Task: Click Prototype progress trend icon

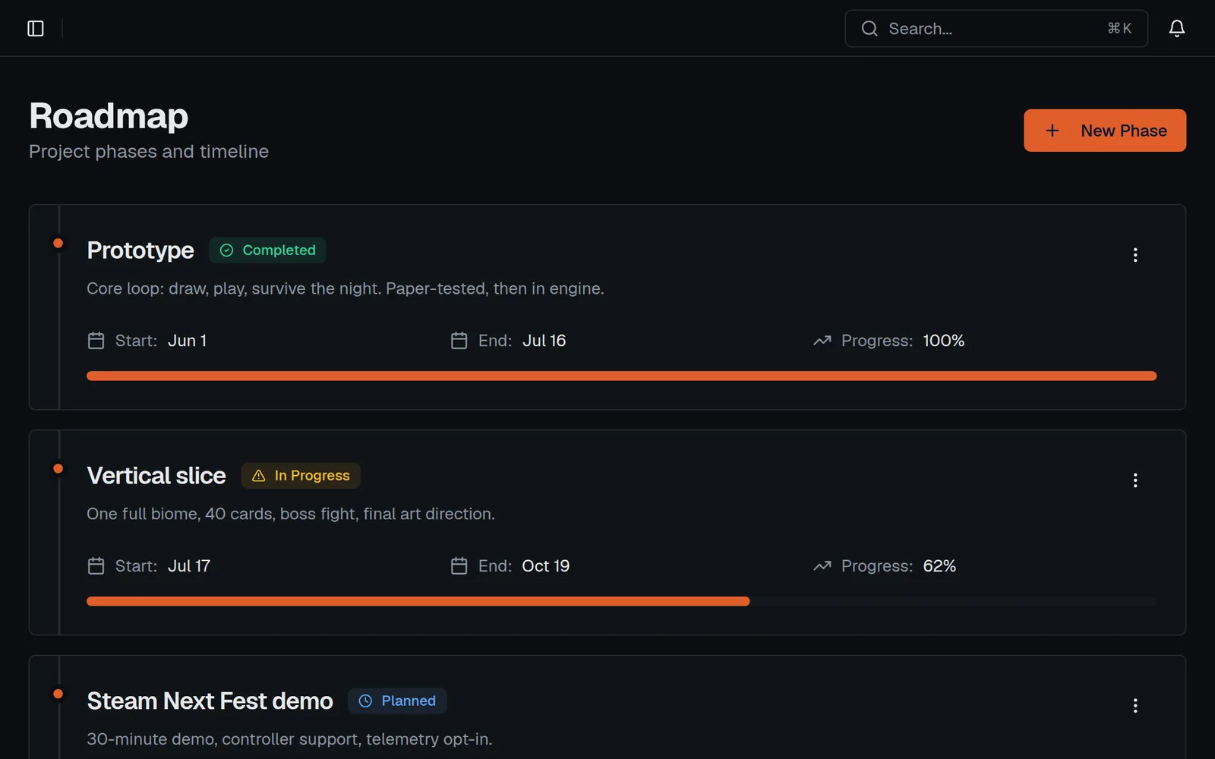Action: [822, 341]
